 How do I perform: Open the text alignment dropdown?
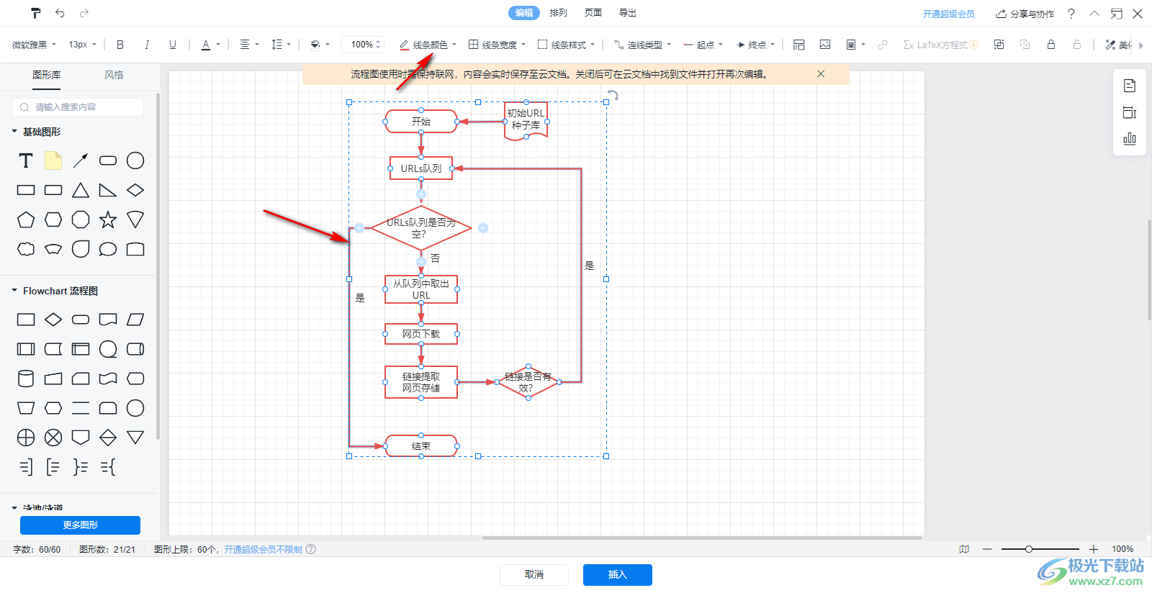pos(249,45)
